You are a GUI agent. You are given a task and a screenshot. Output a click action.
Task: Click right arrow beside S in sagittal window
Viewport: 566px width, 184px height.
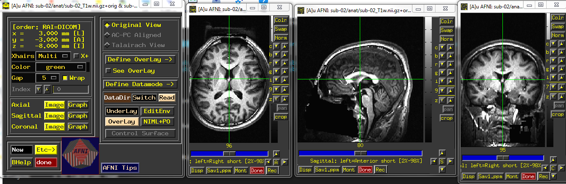[450, 161]
